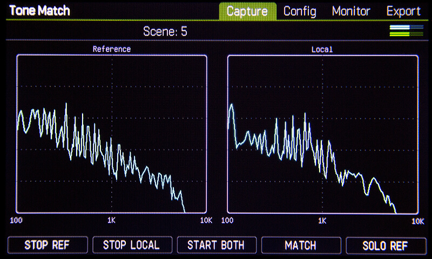
Task: Click the 1K marker under Reference graph
Action: [112, 220]
